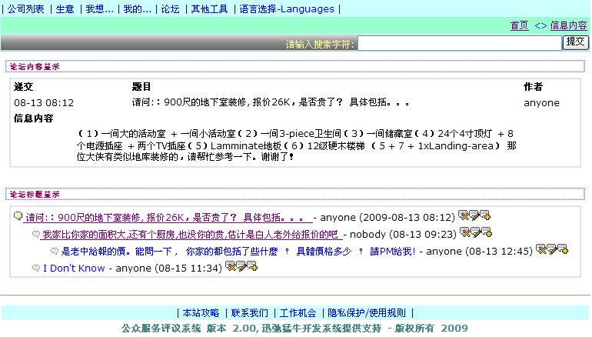Screen dimensions: 592x337
Task: Click the 请输入搜索字符 label
Action: pyautogui.click(x=320, y=45)
